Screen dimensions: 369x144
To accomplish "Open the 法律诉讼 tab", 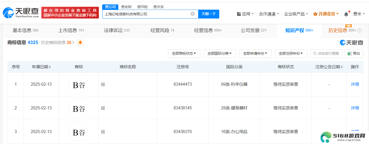I will point(117,30).
